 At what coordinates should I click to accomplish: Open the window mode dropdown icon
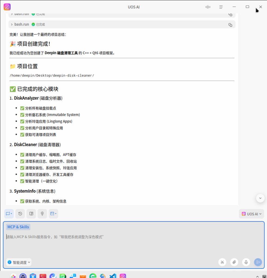53,214
